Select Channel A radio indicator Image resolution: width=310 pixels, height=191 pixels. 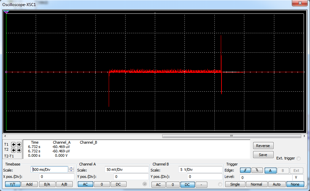pyautogui.click(x=145, y=184)
